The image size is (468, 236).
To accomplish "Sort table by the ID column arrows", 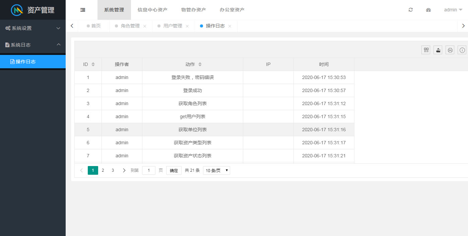I will pyautogui.click(x=93, y=64).
